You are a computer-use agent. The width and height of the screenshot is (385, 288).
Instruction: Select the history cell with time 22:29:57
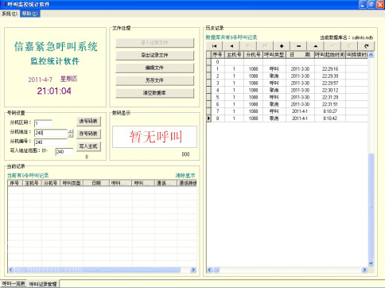coord(330,83)
